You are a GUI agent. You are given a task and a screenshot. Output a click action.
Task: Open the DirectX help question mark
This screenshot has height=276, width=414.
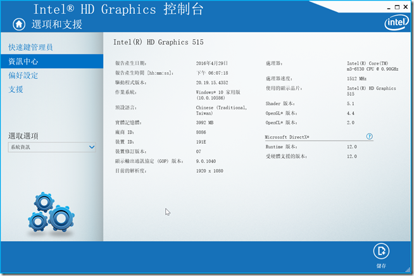pos(370,136)
